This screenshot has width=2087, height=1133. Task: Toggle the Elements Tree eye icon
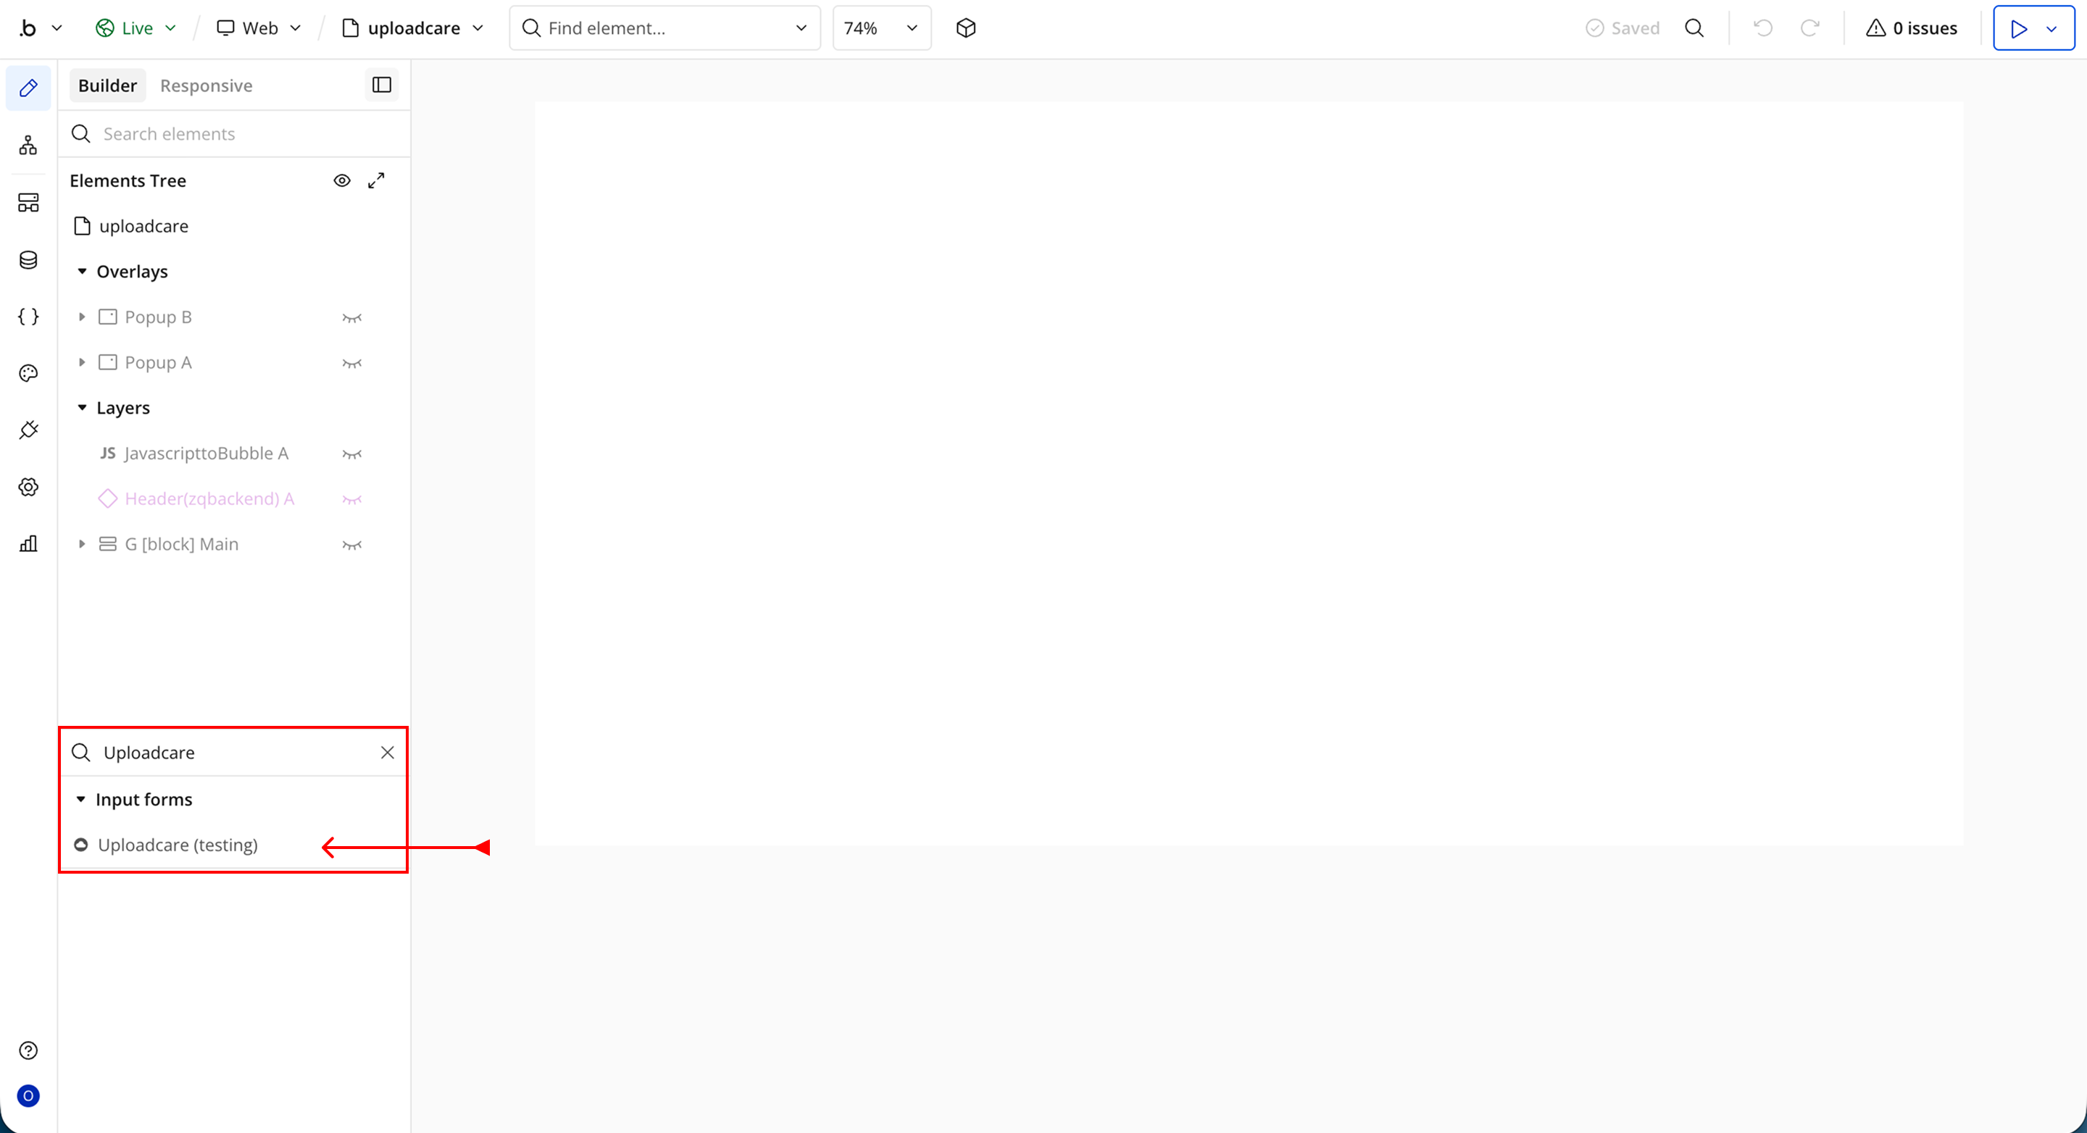point(342,180)
